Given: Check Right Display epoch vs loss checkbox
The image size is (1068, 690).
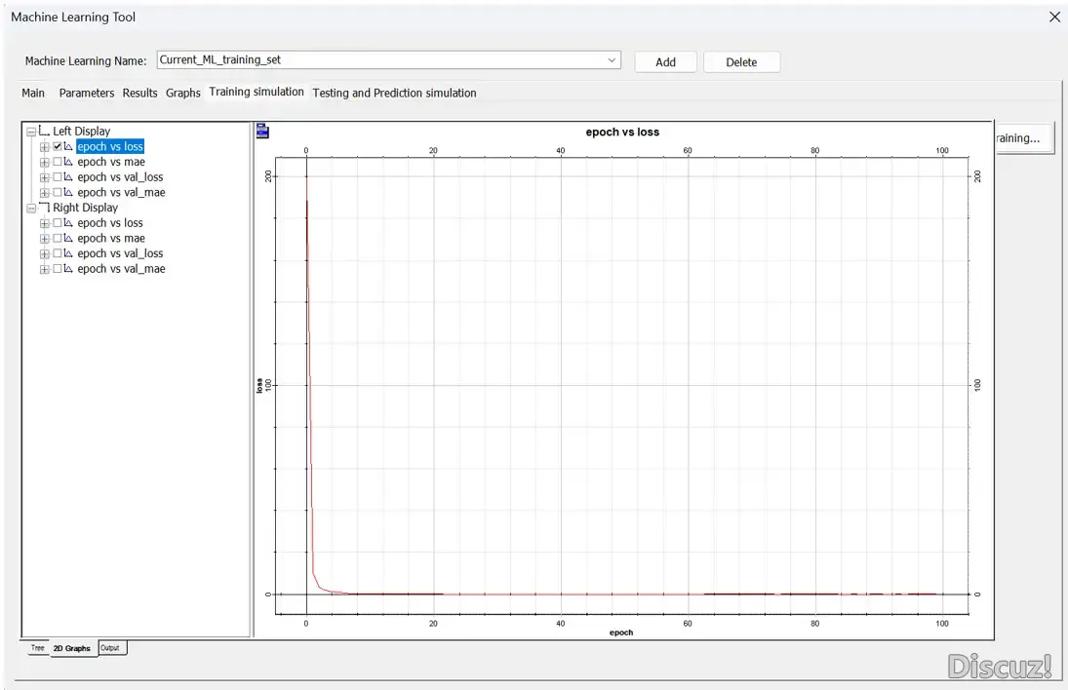Looking at the screenshot, I should coord(58,223).
